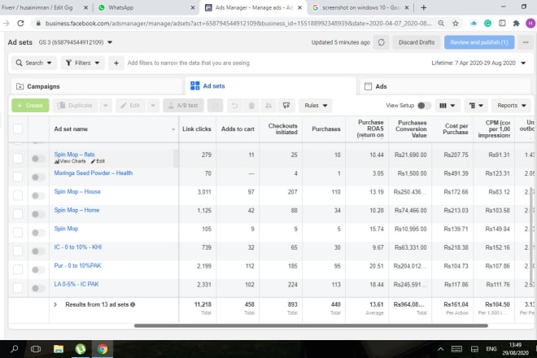Open the Duplicate options arrow
The image size is (537, 358).
point(106,106)
